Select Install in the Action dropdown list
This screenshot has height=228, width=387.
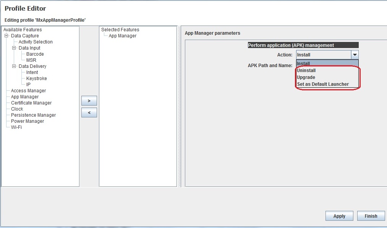pyautogui.click(x=304, y=63)
